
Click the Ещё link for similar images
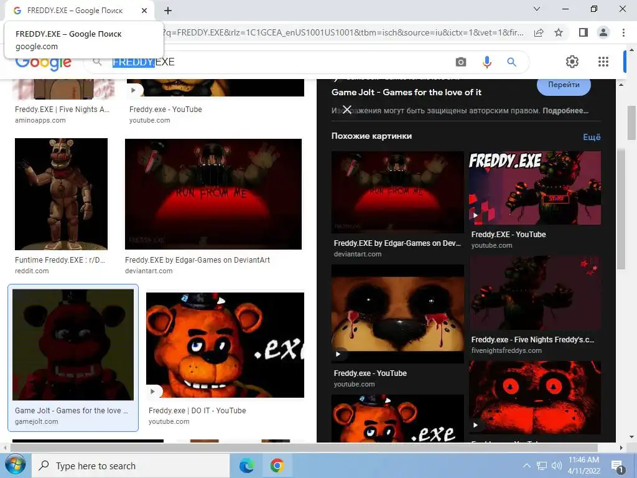pos(592,137)
